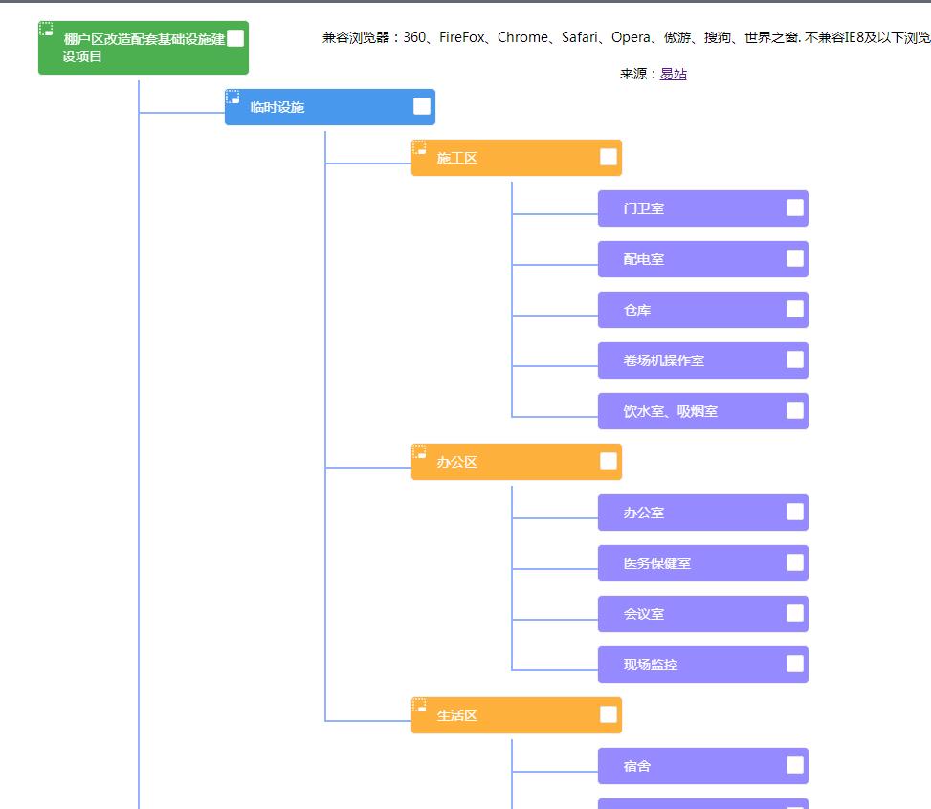The width and height of the screenshot is (931, 809).
Task: Collapse the 施工区 node icon
Action: pos(419,148)
